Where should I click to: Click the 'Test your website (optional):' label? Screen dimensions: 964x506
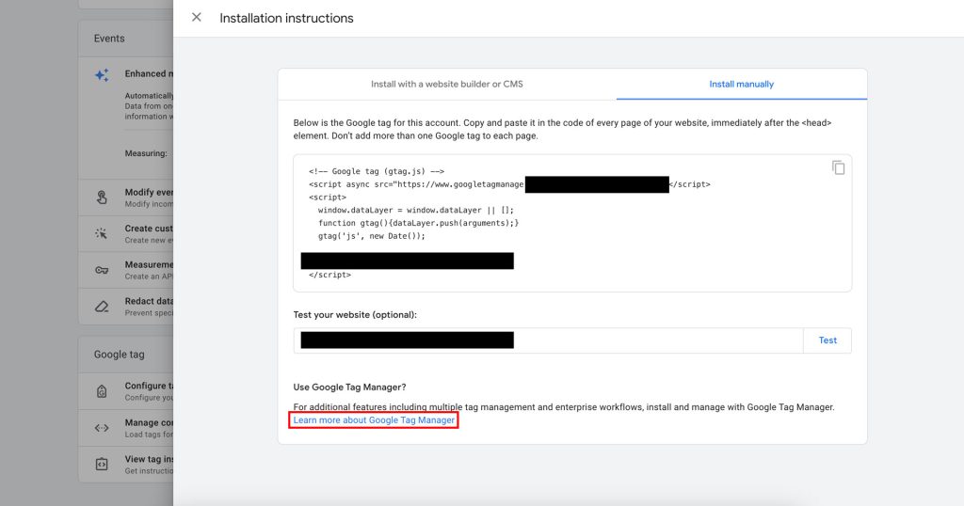(x=355, y=314)
